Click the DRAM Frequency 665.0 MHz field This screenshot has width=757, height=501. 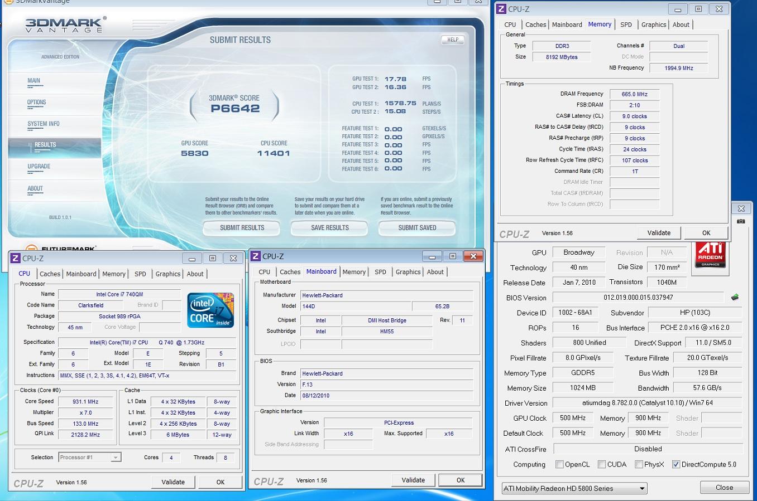[x=635, y=94]
